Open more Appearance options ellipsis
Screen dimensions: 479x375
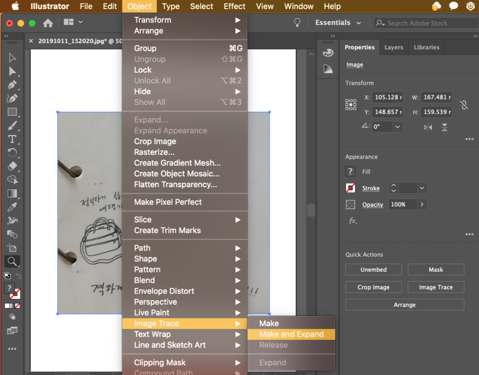[469, 235]
